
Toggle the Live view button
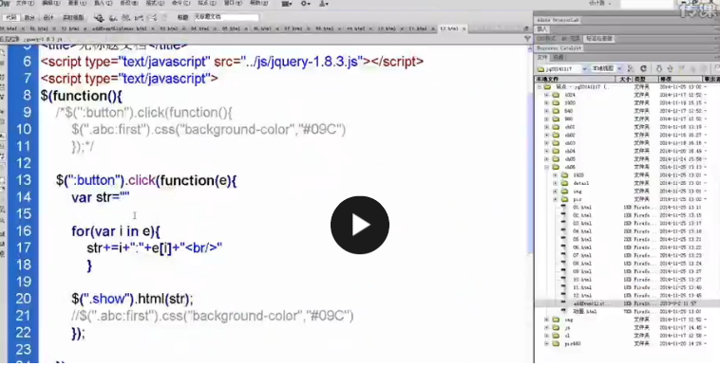tap(73, 17)
